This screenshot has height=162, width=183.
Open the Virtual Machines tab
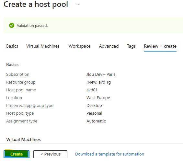click(x=43, y=46)
